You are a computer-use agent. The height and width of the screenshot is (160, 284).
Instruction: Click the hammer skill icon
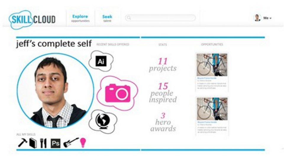point(23,143)
